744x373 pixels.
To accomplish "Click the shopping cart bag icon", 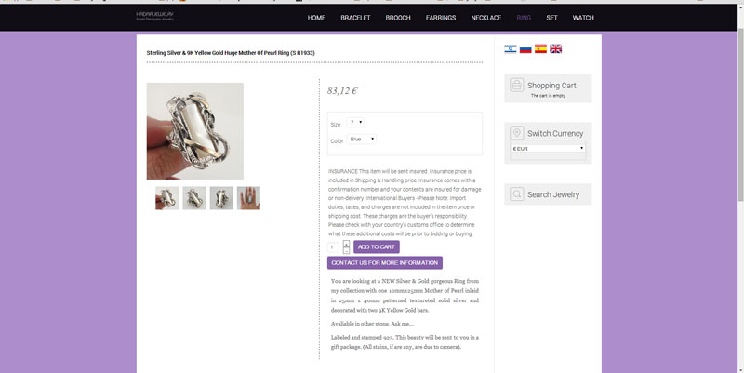I will [x=516, y=87].
